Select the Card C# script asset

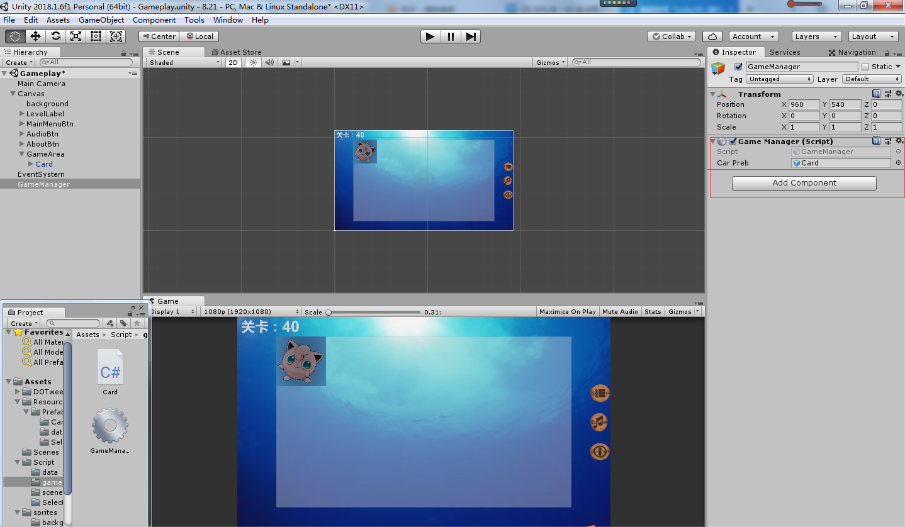(110, 372)
